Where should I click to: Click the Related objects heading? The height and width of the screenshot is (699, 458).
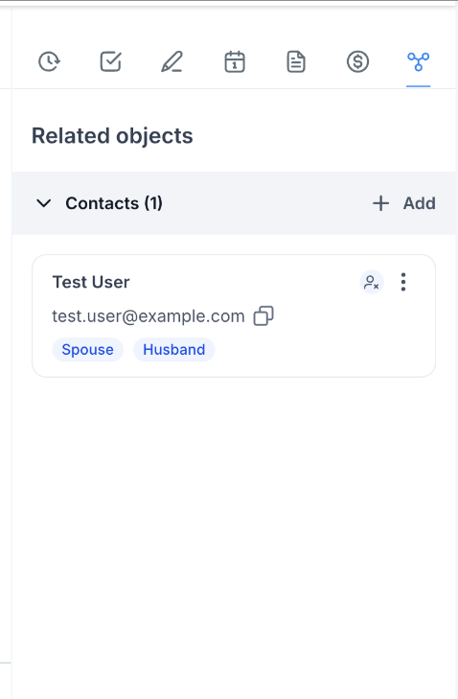click(x=112, y=136)
